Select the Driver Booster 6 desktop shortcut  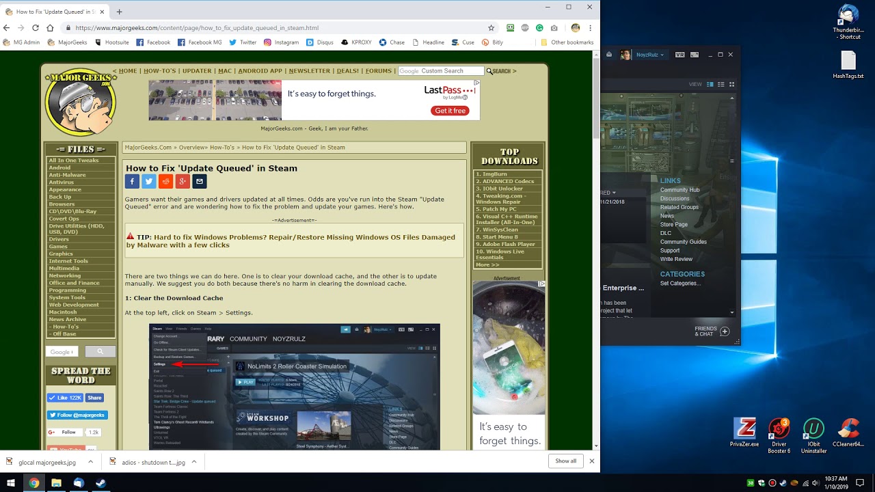(x=779, y=434)
